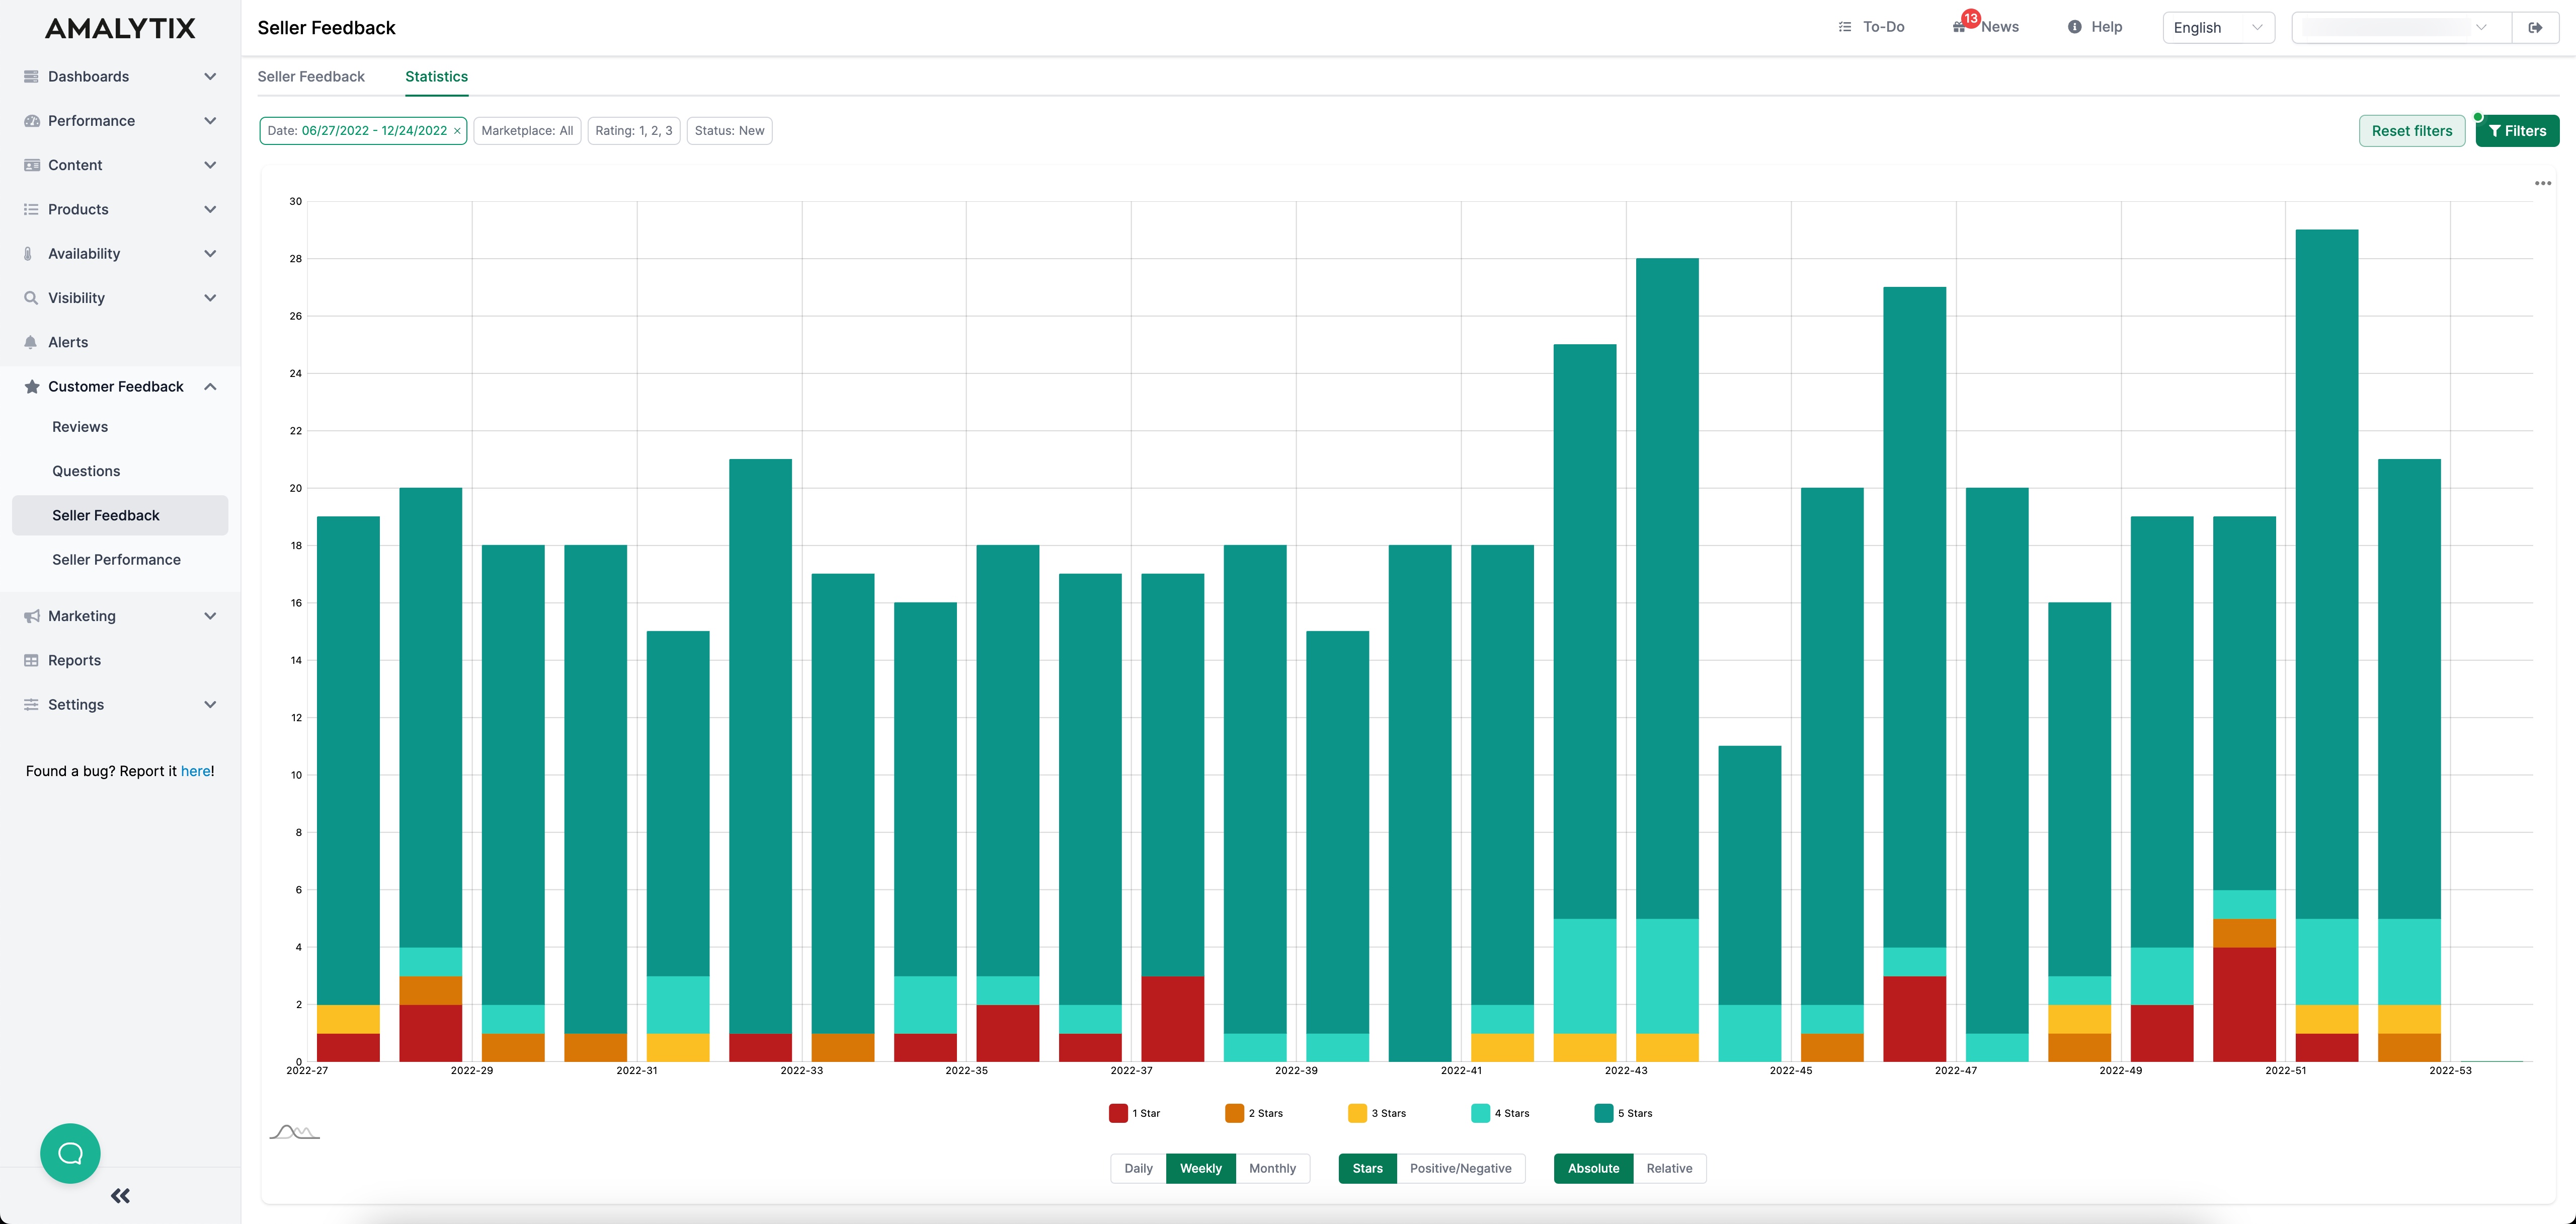The width and height of the screenshot is (2576, 1224).
Task: Click the Help info icon
Action: point(2074,27)
